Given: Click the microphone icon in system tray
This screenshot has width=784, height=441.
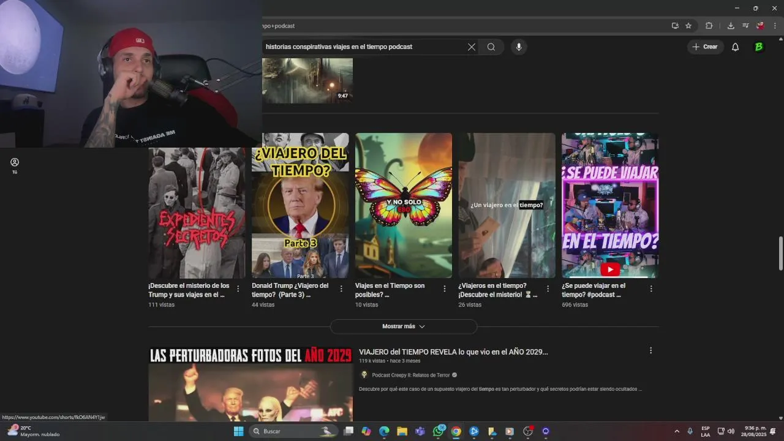Looking at the screenshot, I should [x=690, y=431].
